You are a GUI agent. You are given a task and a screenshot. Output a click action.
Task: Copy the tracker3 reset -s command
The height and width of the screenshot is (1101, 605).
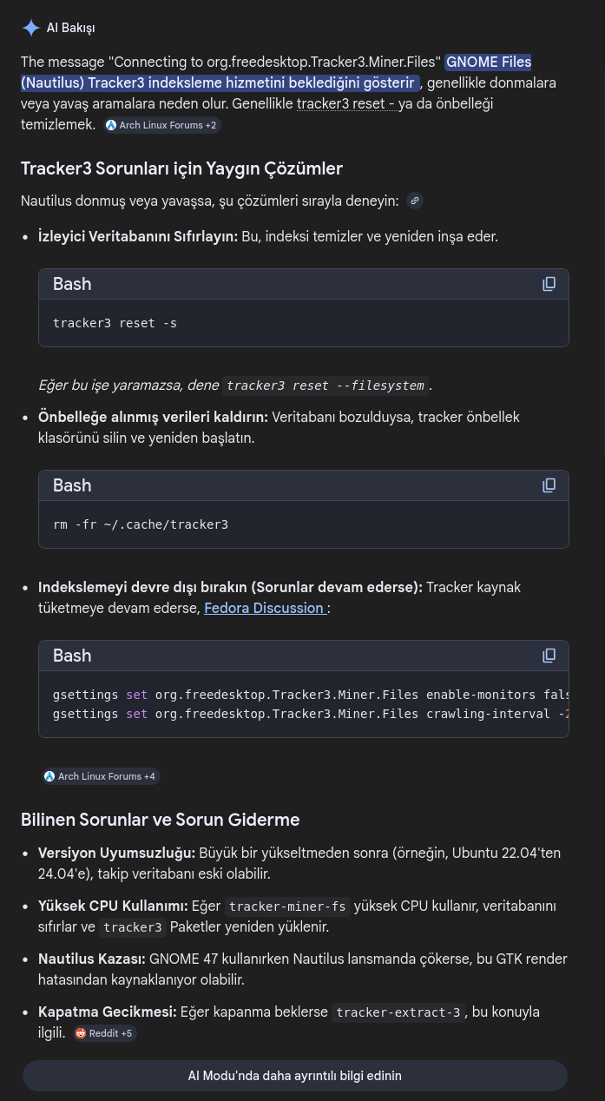[549, 284]
